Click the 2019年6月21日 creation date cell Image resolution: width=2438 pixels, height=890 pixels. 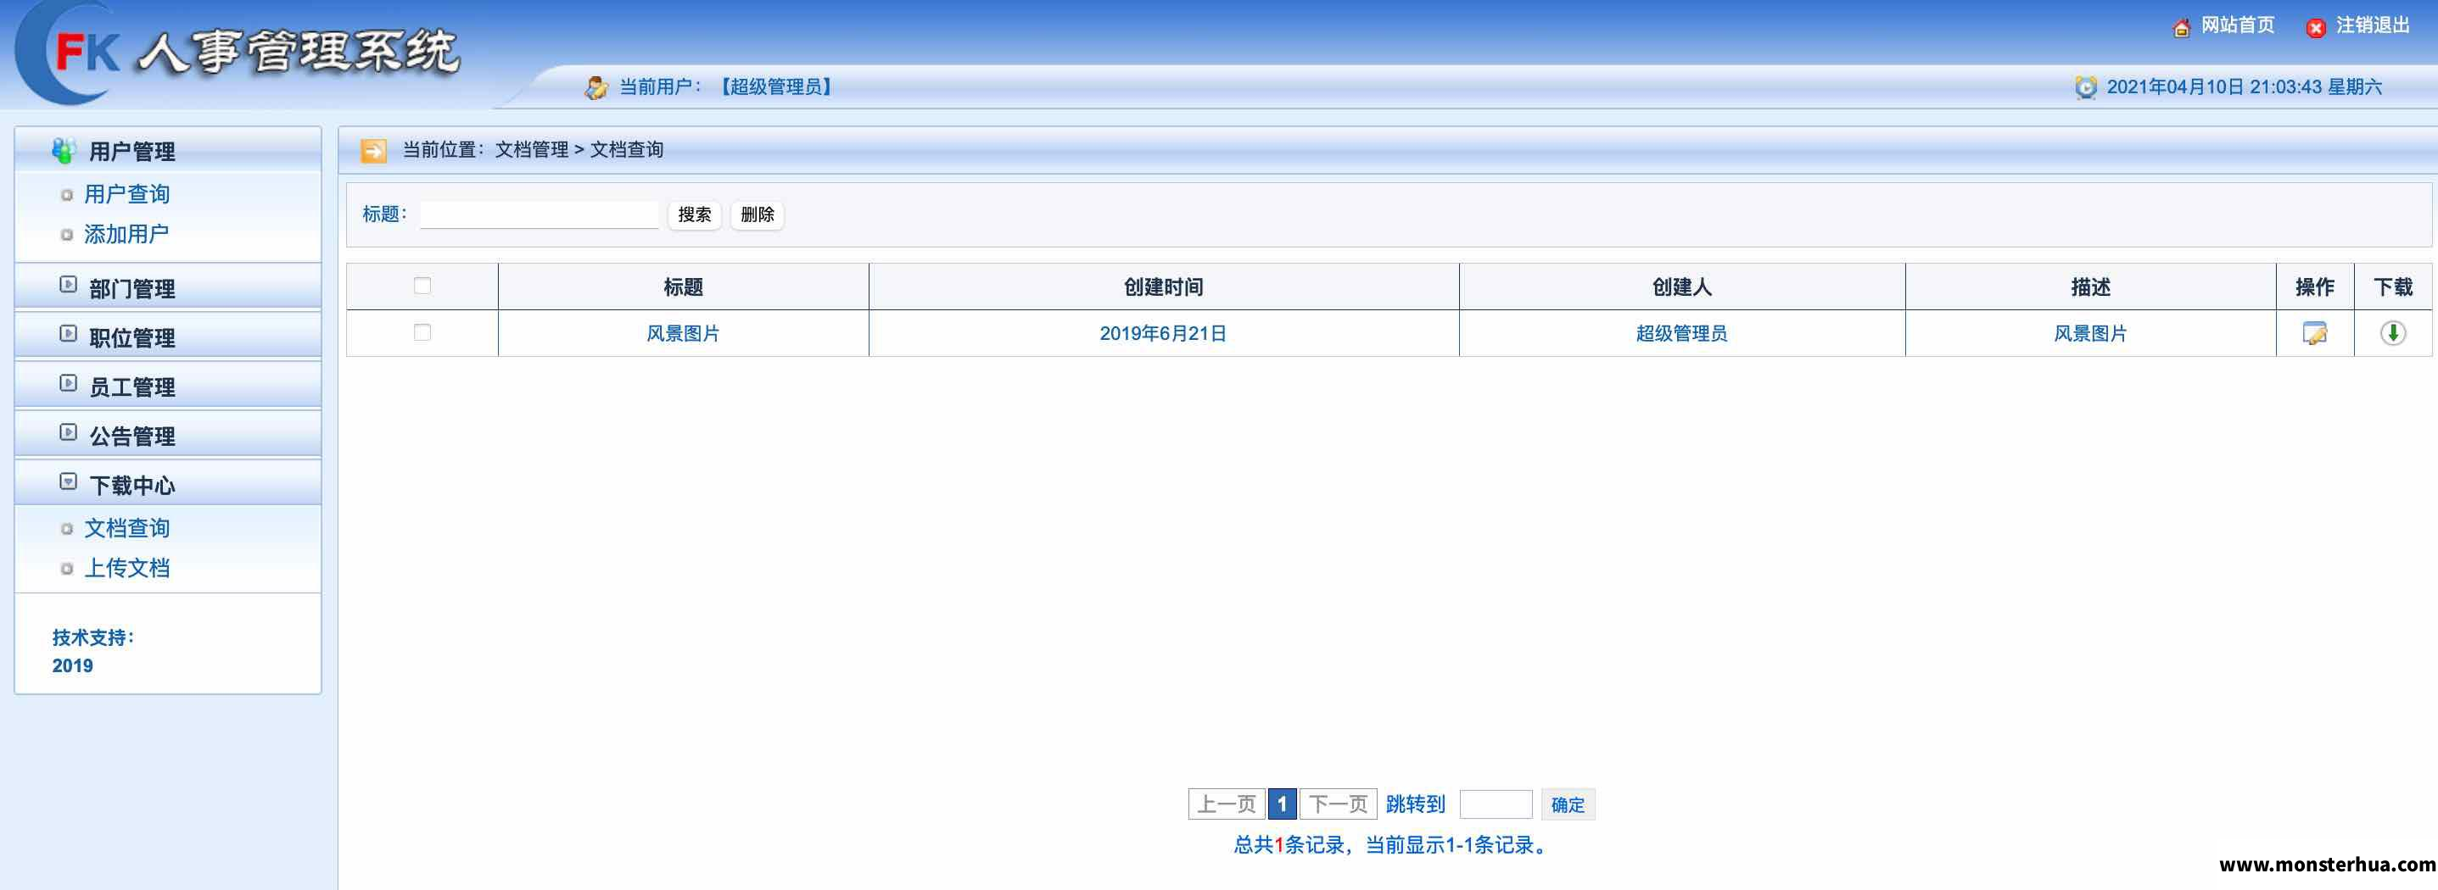tap(1163, 333)
